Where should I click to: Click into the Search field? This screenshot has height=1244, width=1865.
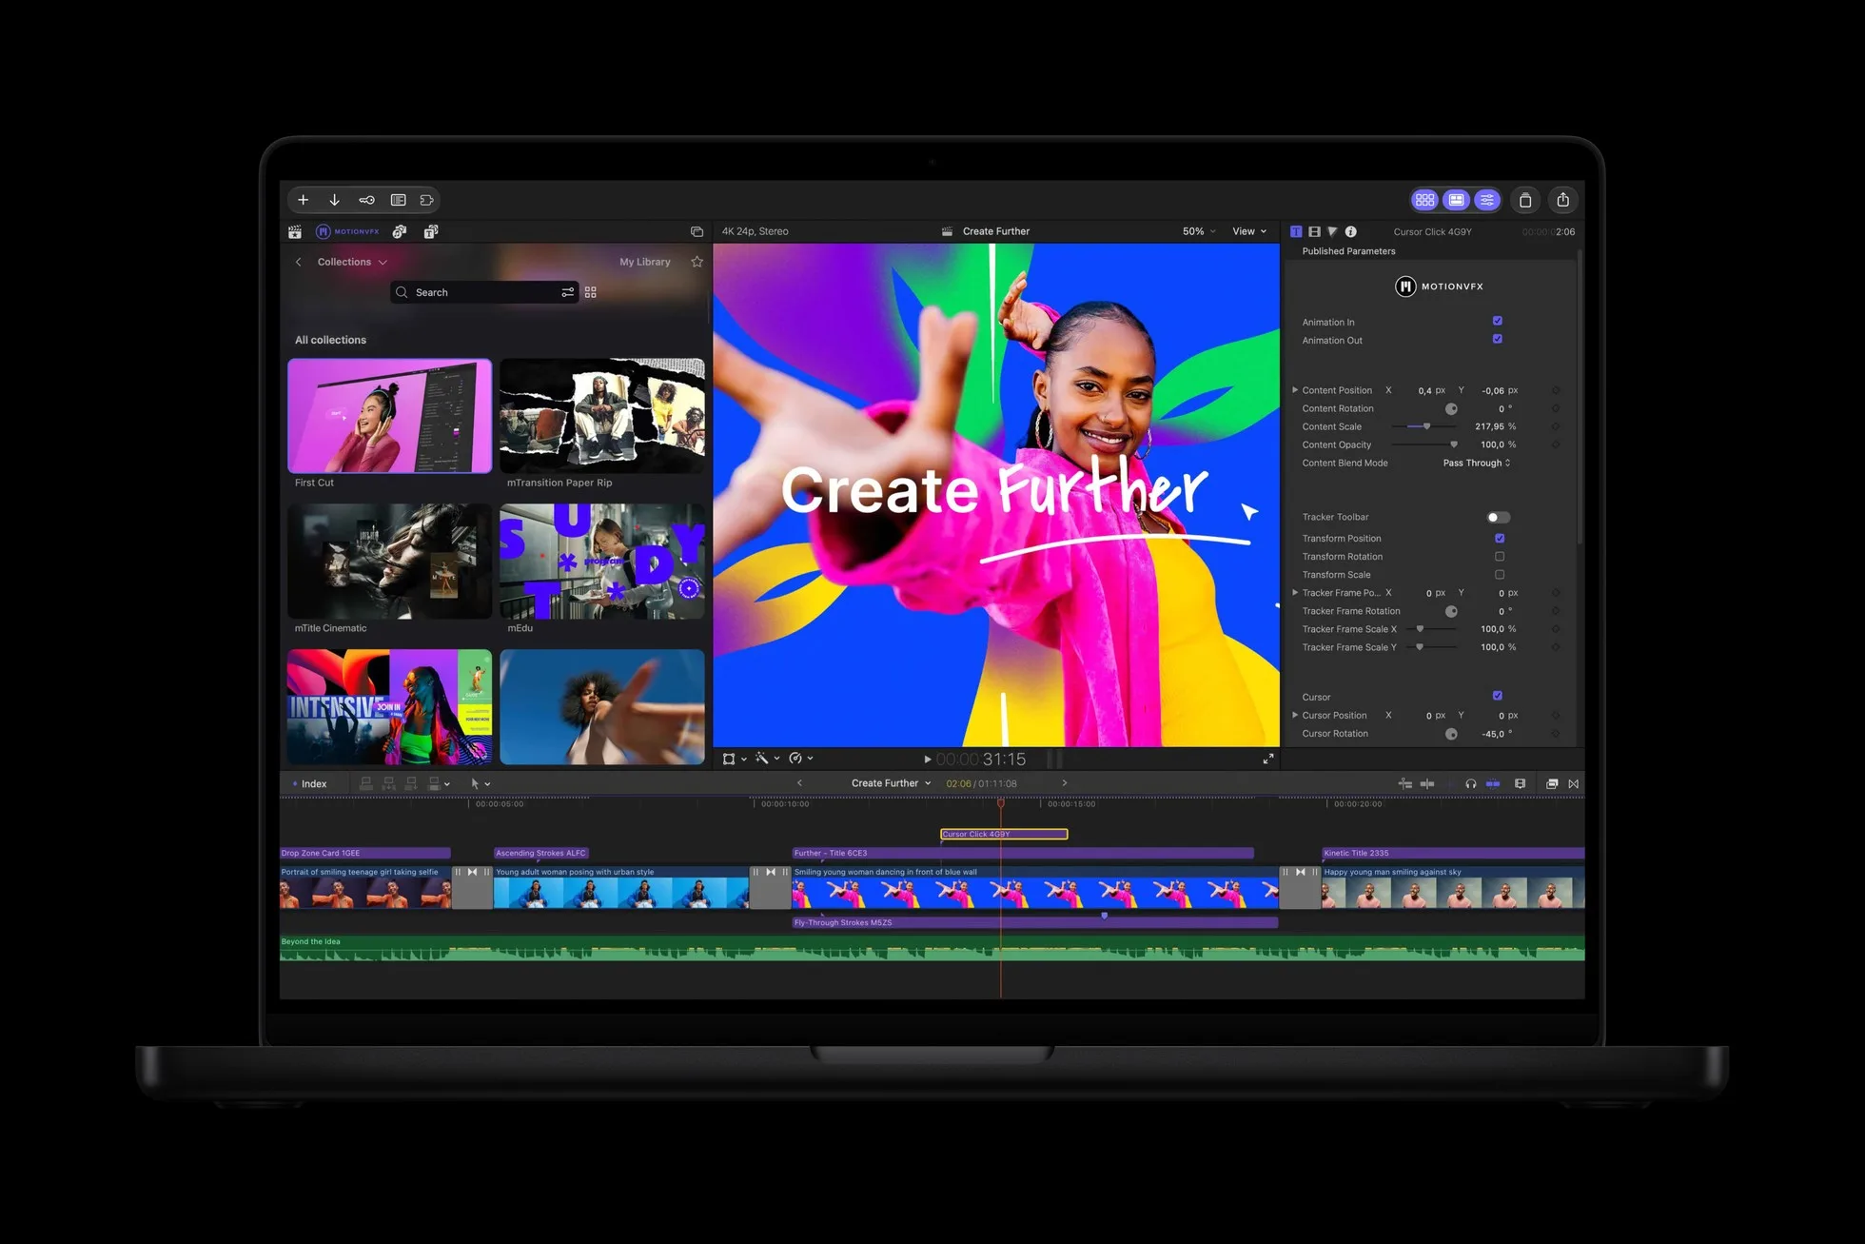pos(484,292)
